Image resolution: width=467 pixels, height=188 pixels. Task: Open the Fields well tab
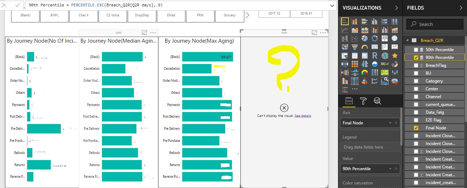click(349, 101)
